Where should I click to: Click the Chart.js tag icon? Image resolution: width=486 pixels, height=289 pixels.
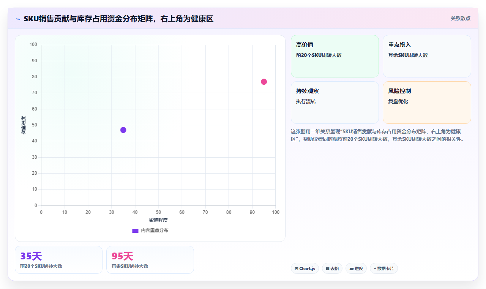click(x=297, y=268)
